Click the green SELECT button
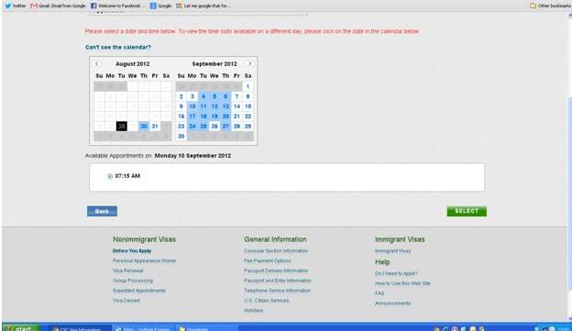 pyautogui.click(x=467, y=211)
